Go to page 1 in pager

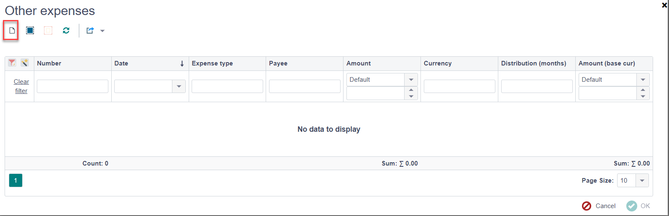15,181
